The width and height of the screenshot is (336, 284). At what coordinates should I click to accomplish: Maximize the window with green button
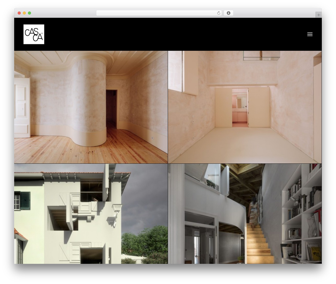click(x=29, y=13)
